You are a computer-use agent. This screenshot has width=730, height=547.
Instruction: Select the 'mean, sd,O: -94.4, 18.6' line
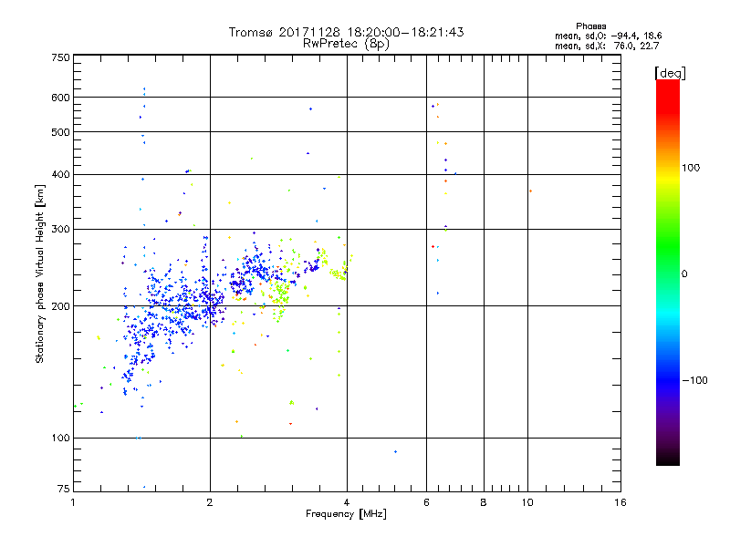[608, 36]
